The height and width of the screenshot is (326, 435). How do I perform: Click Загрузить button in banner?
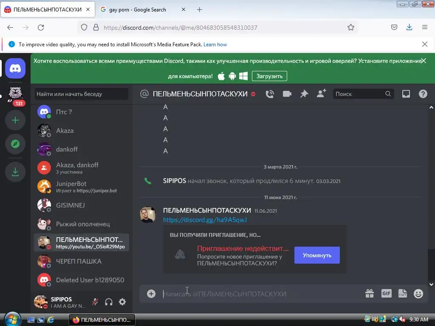269,76
